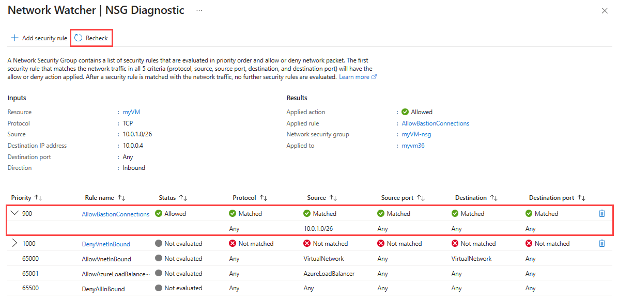Screen dimensions: 618x299
Task: Delete the AllowBastionConnections rule with trash icon
Action: 602,213
